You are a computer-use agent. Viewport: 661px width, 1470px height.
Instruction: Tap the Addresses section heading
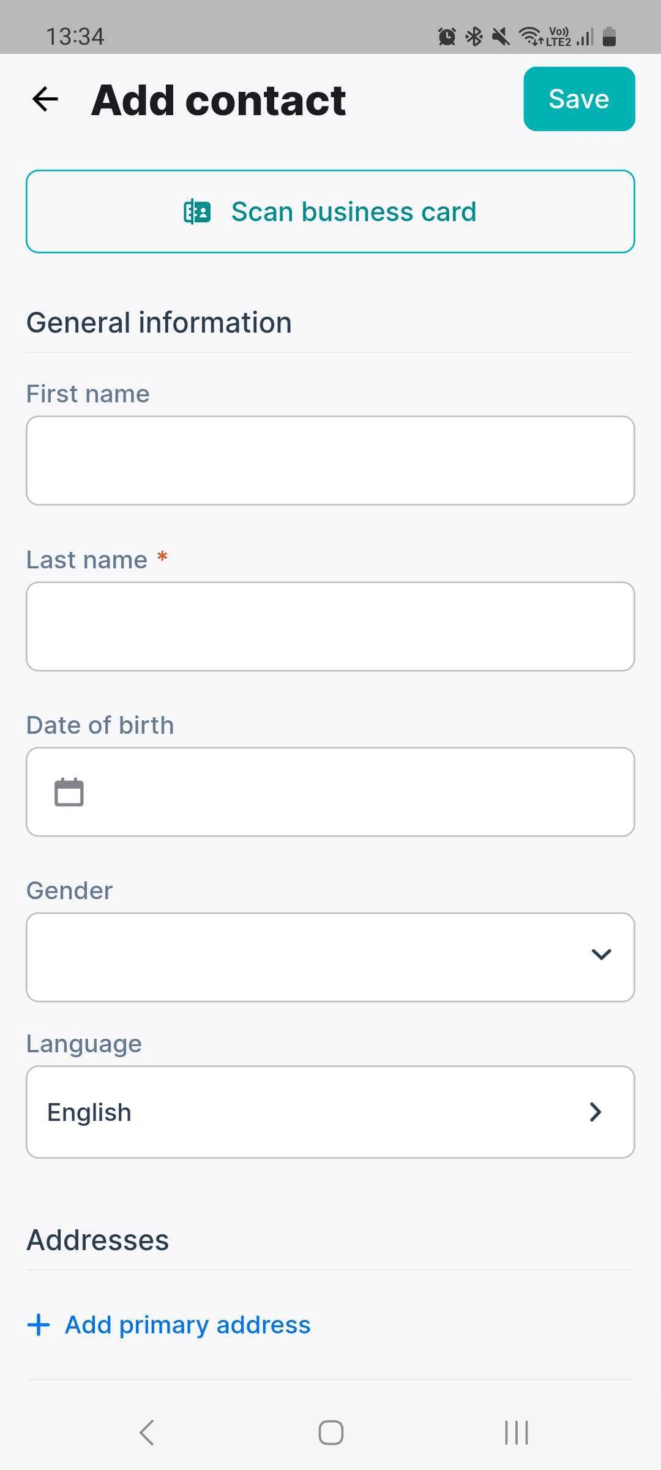[x=97, y=1238]
